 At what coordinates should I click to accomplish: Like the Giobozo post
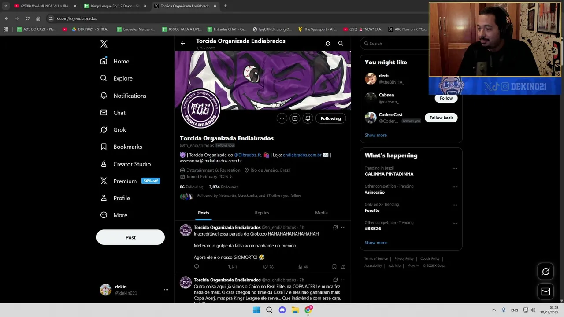tap(268, 267)
